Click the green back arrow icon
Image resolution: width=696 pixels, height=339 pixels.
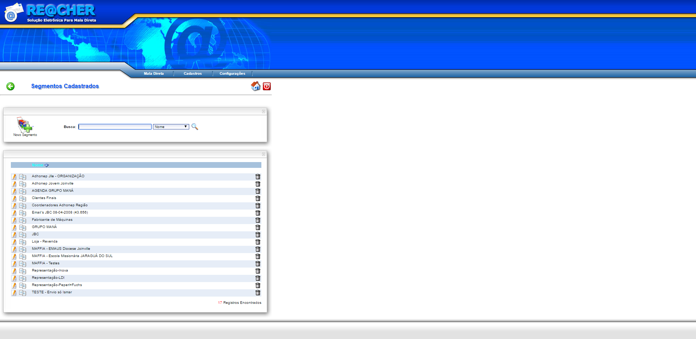tap(11, 86)
